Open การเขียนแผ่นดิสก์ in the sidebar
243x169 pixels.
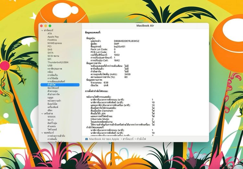[x=56, y=81]
